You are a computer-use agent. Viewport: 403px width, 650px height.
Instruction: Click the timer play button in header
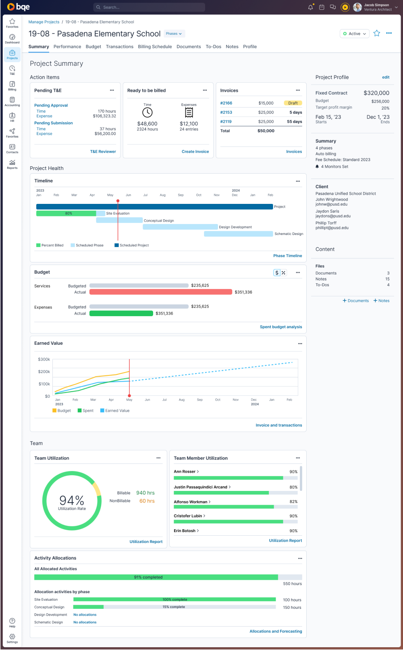(x=345, y=7)
